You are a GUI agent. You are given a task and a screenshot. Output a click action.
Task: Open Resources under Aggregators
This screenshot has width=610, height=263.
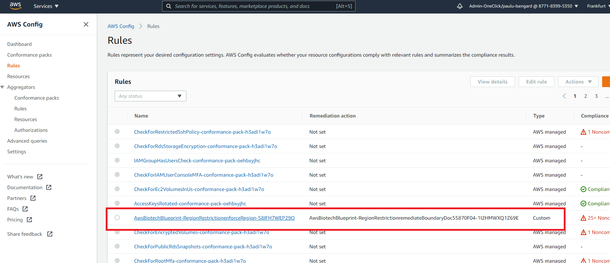[x=25, y=119]
